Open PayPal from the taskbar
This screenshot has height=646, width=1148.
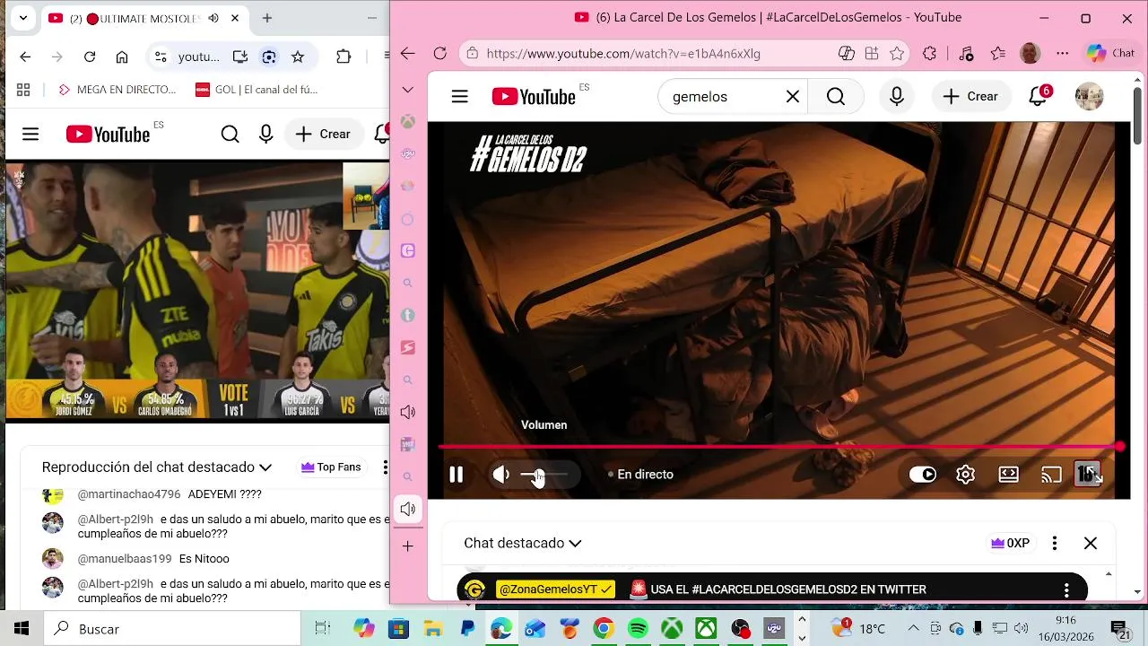coord(467,629)
